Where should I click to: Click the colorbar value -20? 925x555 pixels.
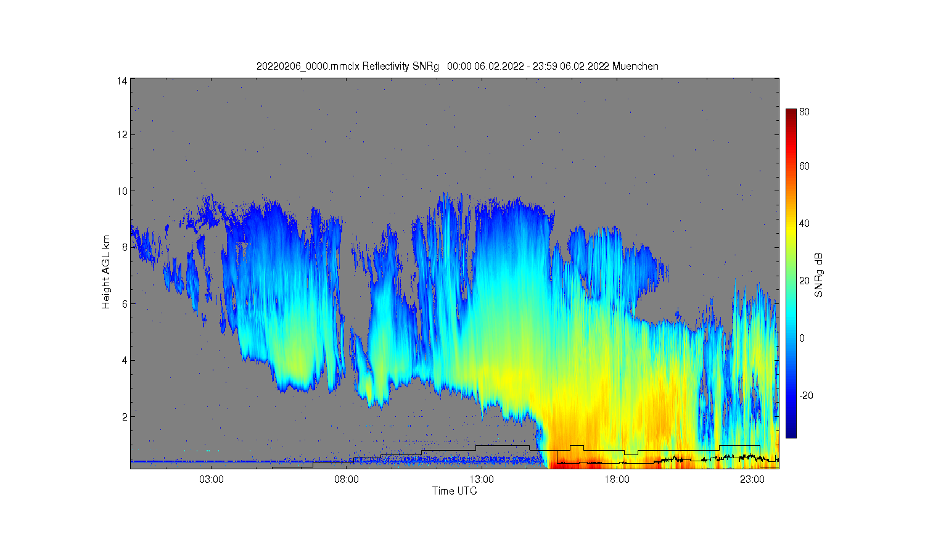[806, 395]
